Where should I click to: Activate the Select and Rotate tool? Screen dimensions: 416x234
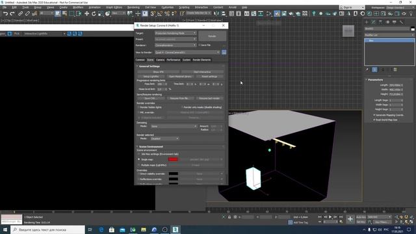tap(94, 14)
